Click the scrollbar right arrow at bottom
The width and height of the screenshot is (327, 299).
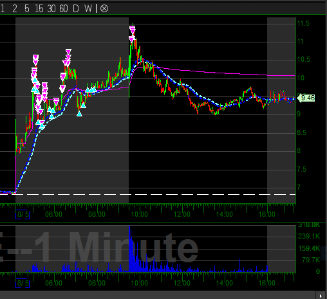pos(321,296)
